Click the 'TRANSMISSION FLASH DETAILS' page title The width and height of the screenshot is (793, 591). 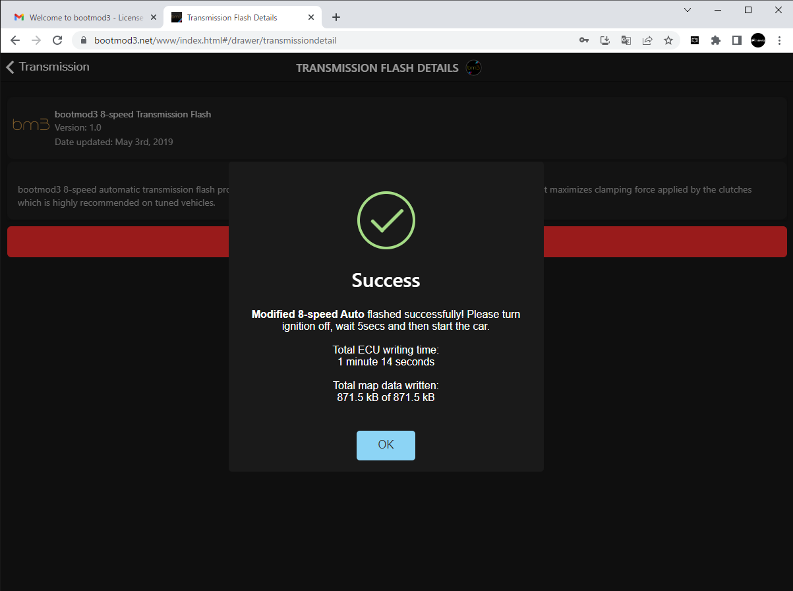point(377,68)
